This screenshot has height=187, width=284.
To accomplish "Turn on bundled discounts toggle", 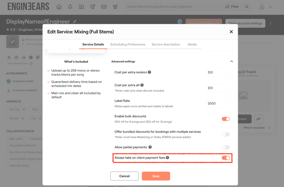I will pyautogui.click(x=225, y=134).
